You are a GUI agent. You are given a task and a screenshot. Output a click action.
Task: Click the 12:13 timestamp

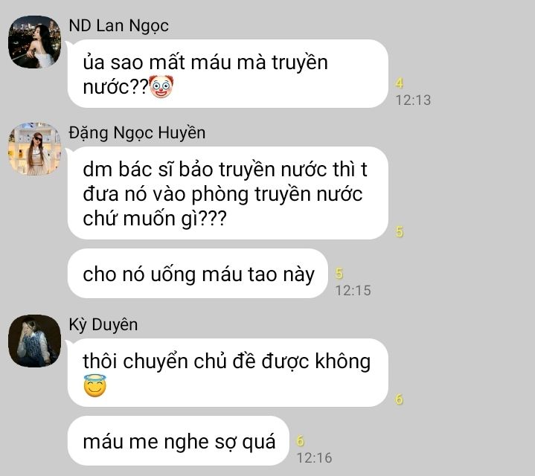click(413, 100)
